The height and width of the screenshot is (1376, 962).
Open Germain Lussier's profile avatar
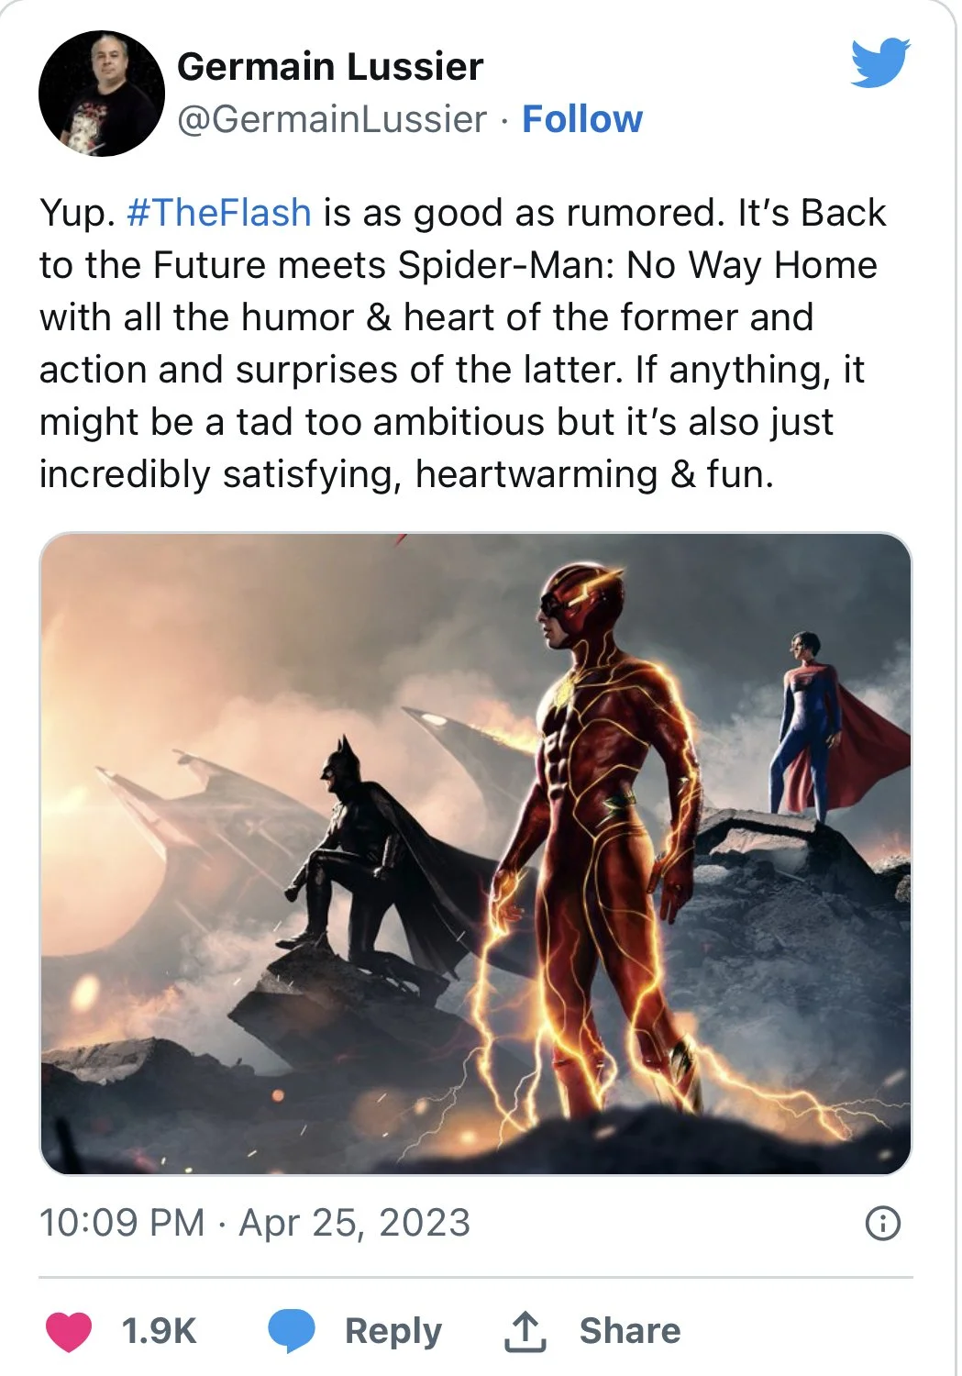tap(102, 94)
